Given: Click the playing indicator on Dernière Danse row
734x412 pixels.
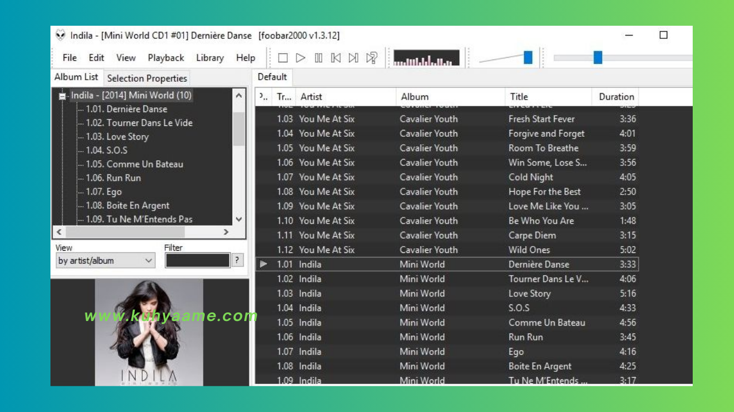Looking at the screenshot, I should [264, 264].
